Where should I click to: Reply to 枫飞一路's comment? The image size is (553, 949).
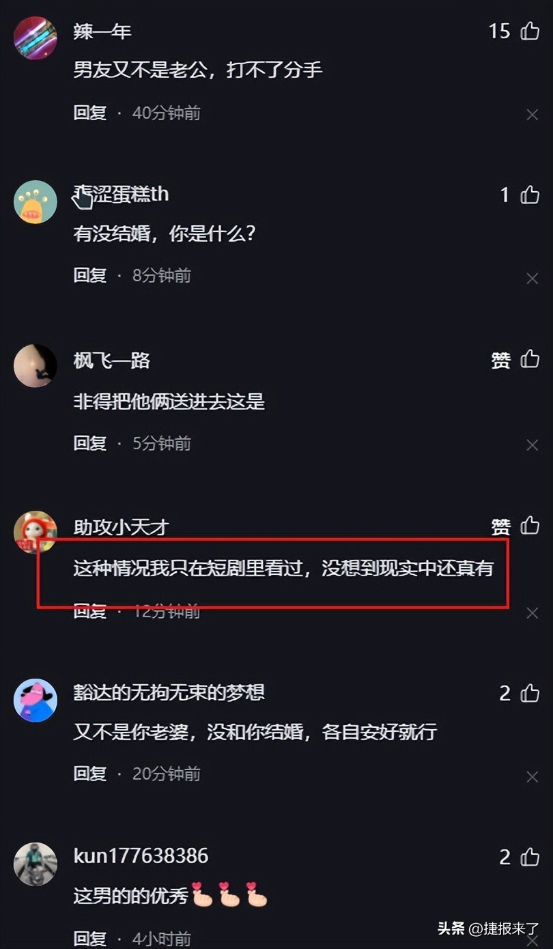(90, 443)
